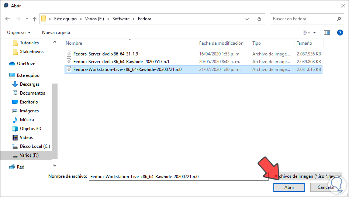This screenshot has height=197, width=349.
Task: Click the 'Nombre de archivo' text field
Action: click(x=179, y=176)
